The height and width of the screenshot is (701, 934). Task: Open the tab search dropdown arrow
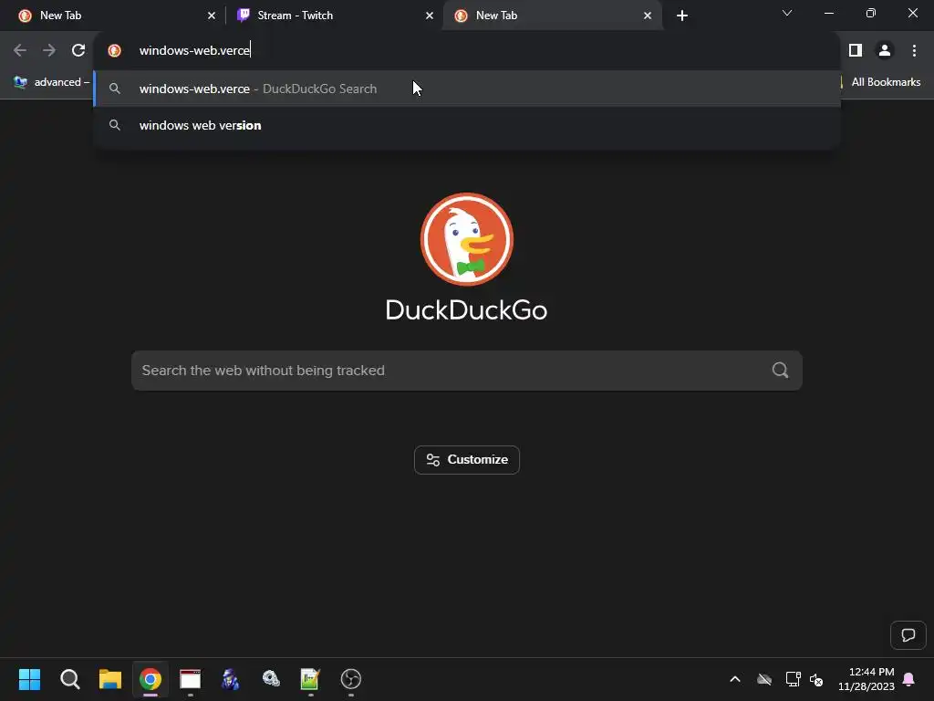pos(787,13)
